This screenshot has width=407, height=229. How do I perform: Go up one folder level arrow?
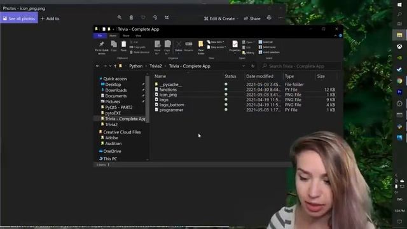115,66
